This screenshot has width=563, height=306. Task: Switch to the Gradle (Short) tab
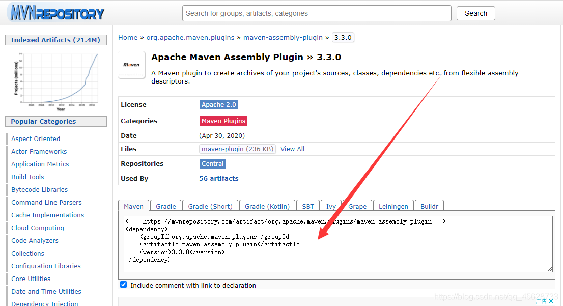coord(210,206)
